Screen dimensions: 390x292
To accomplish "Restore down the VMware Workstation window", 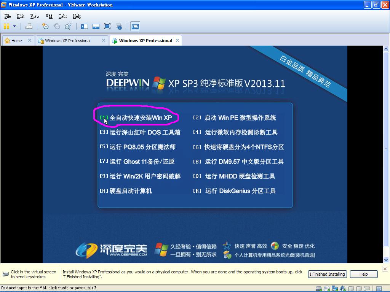I will (x=376, y=5).
